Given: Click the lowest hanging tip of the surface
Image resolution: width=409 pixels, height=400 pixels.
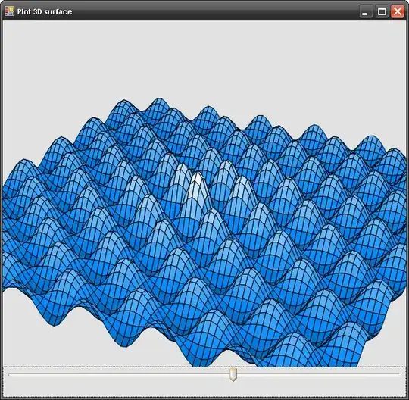Looking at the screenshot, I should (x=195, y=364).
